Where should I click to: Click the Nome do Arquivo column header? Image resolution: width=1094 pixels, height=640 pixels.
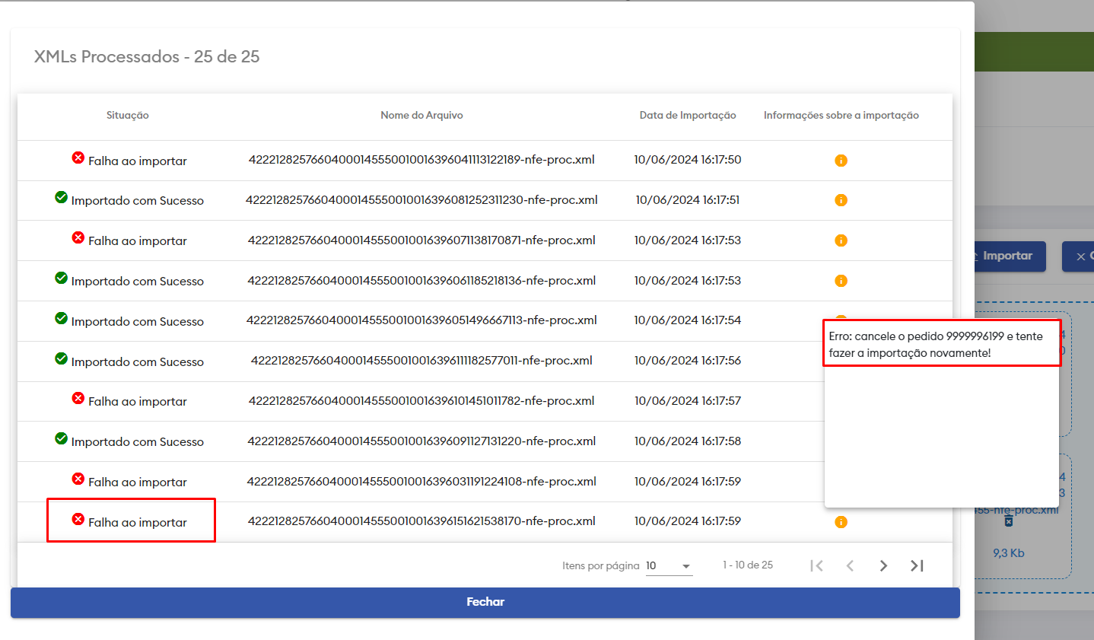[x=421, y=116]
